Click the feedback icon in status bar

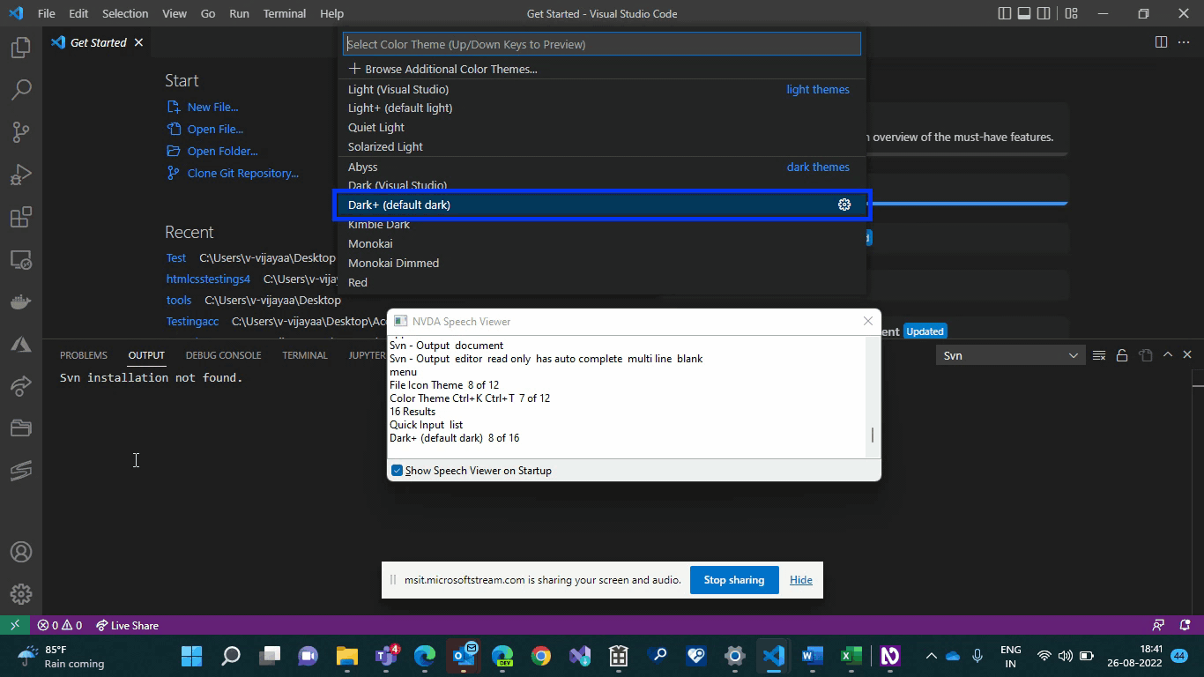1159,625
